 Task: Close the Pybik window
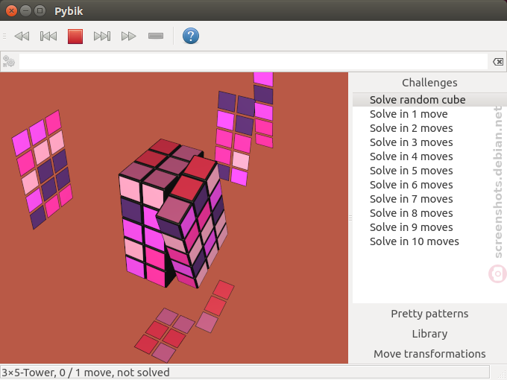[x=11, y=11]
